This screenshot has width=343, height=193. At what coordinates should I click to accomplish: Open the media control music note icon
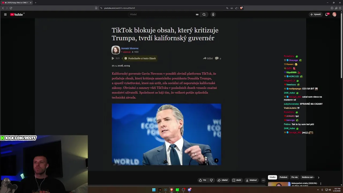(x=336, y=8)
